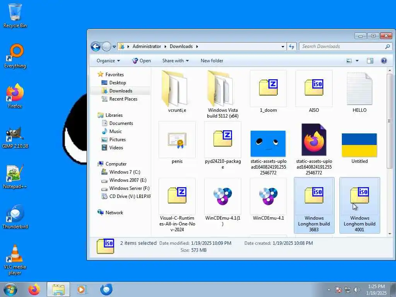Select the vcrunti,e folder
This screenshot has width=396, height=297.
(x=177, y=91)
